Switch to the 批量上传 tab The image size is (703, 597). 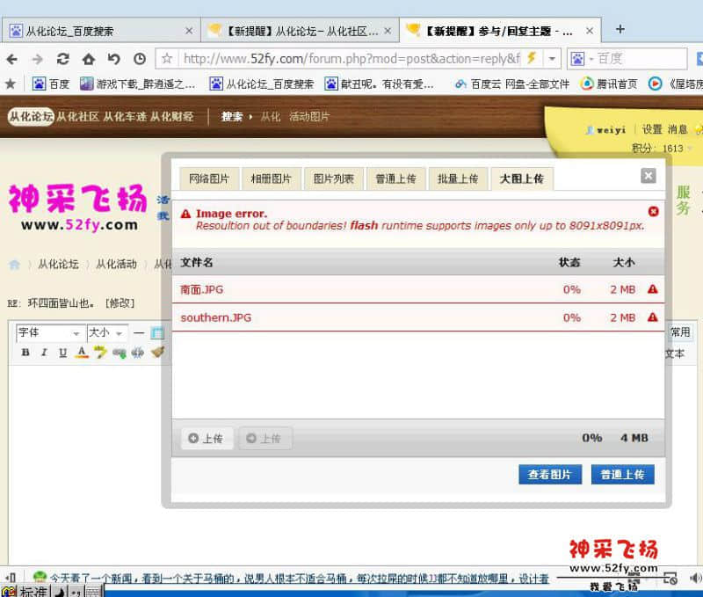click(459, 178)
